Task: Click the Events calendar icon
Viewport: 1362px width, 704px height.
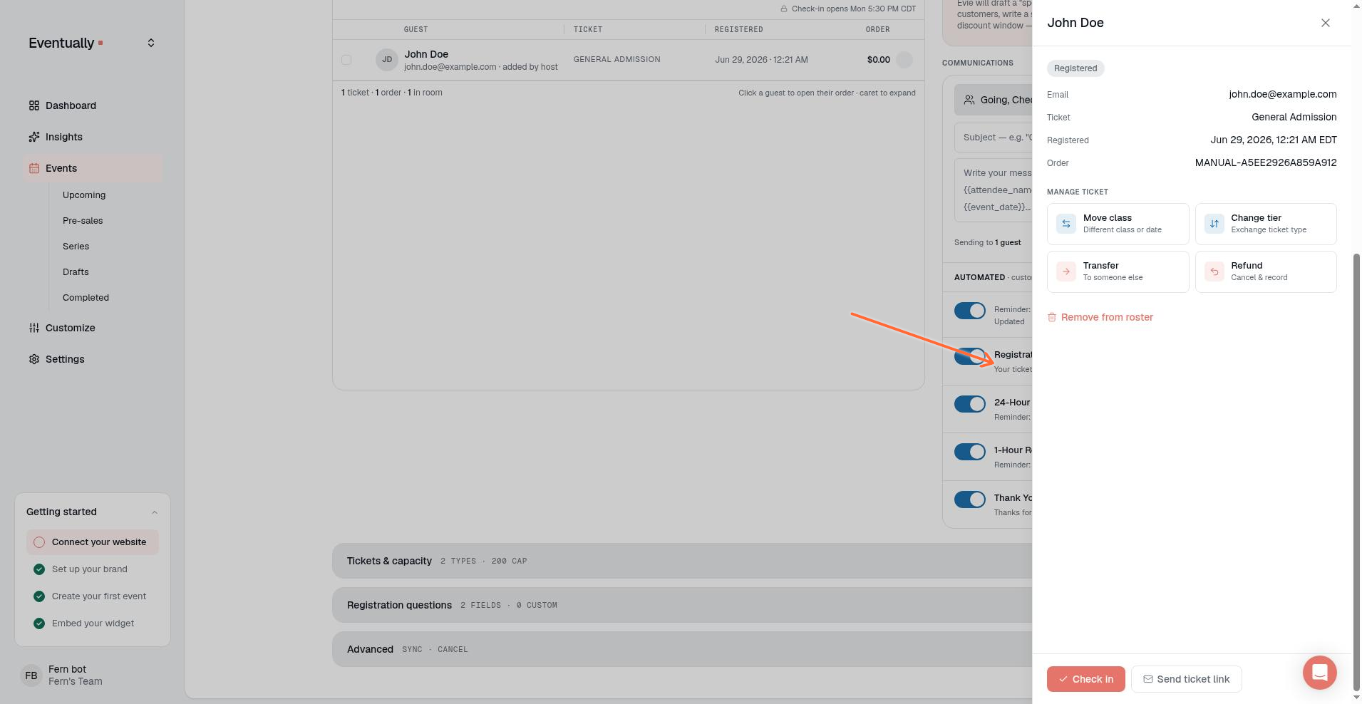Action: (34, 168)
